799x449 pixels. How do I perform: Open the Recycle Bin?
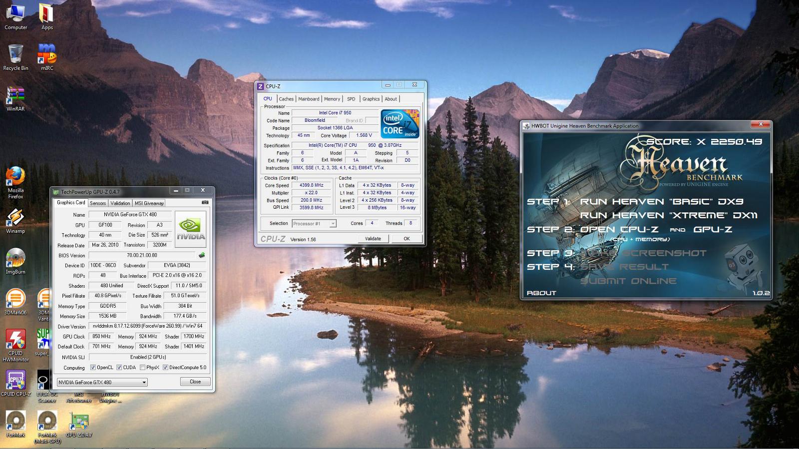coord(15,57)
